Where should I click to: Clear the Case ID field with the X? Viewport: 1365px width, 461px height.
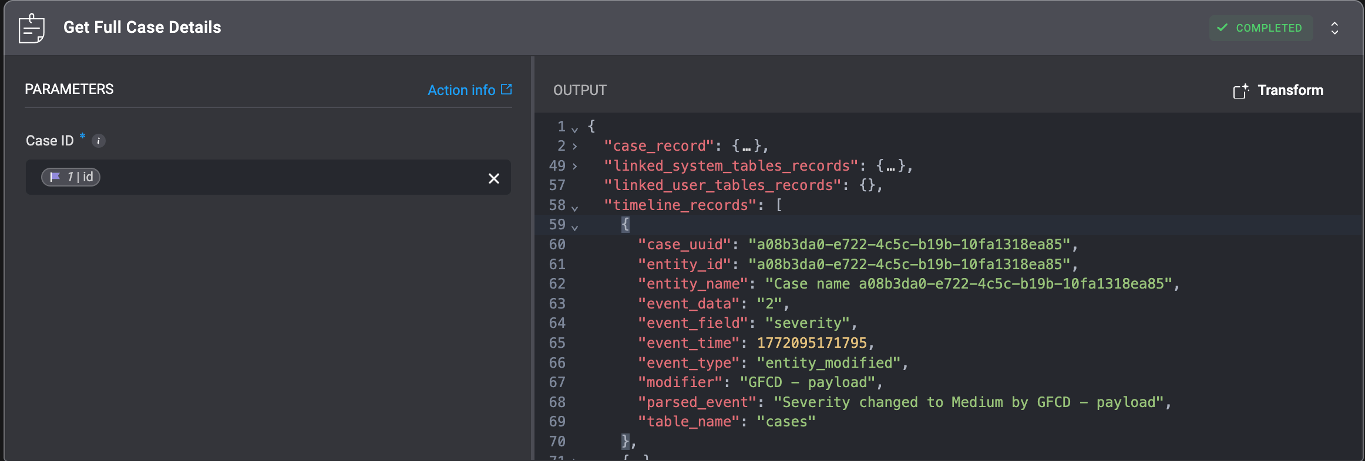click(x=493, y=178)
